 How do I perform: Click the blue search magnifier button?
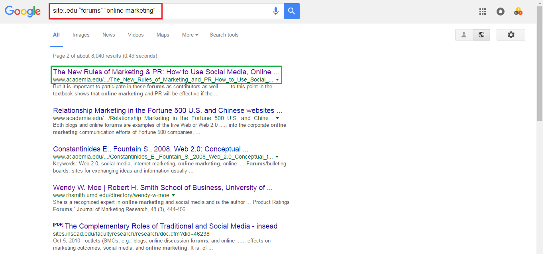pos(292,11)
